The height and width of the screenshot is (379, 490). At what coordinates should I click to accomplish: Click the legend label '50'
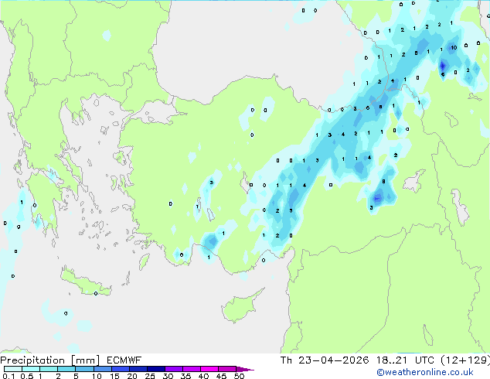coord(239,376)
